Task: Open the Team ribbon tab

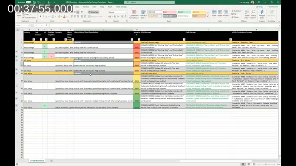Action: (x=110, y=7)
